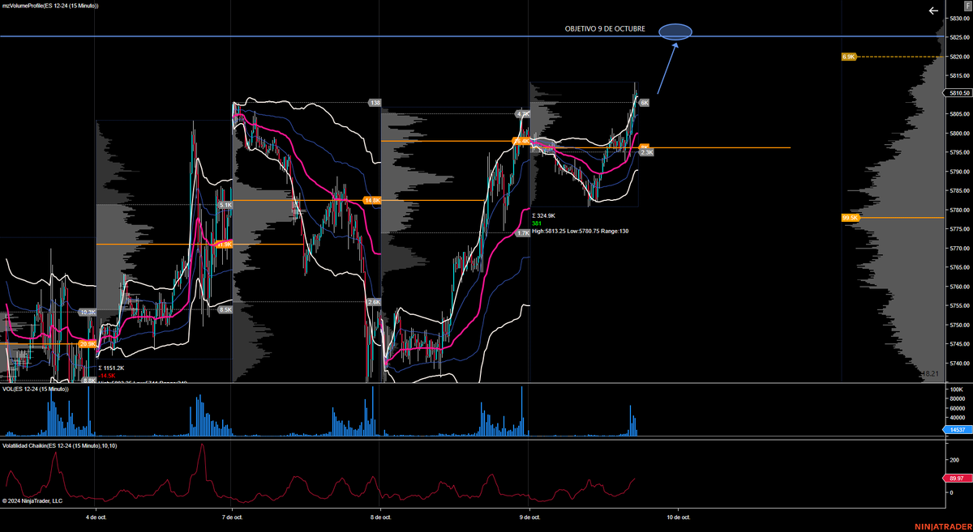Click the 14537 volume value marker
973x532 pixels.
[958, 430]
